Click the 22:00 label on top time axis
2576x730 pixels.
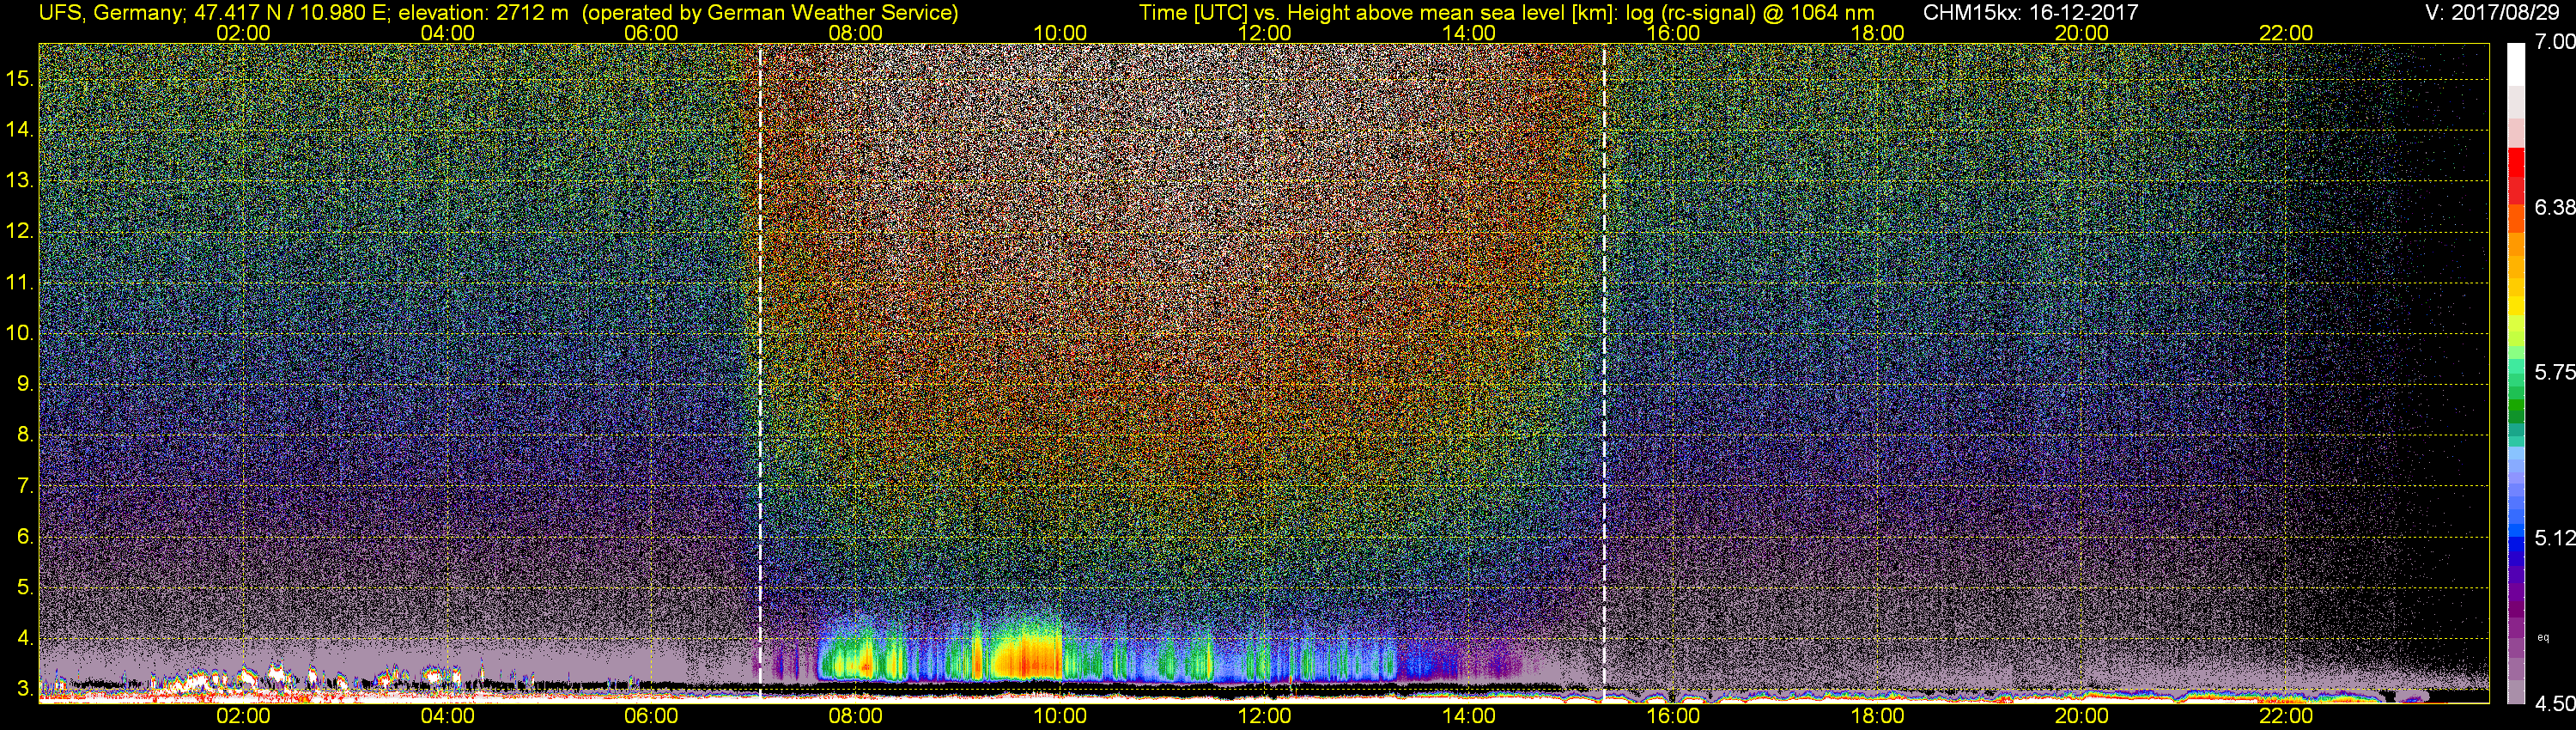click(x=2286, y=33)
